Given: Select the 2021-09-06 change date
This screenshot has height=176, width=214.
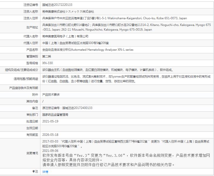Looking at the screenshot, I should pos(50,151).
